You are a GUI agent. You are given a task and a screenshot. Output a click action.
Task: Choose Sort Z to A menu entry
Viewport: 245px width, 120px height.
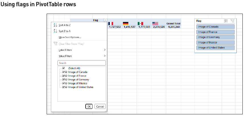click(79, 31)
